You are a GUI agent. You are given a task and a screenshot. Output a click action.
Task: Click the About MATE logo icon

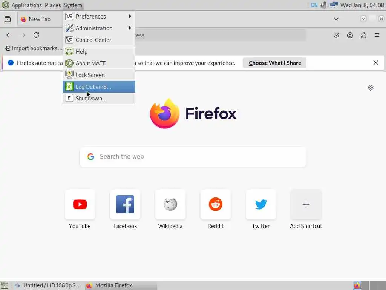coord(69,63)
